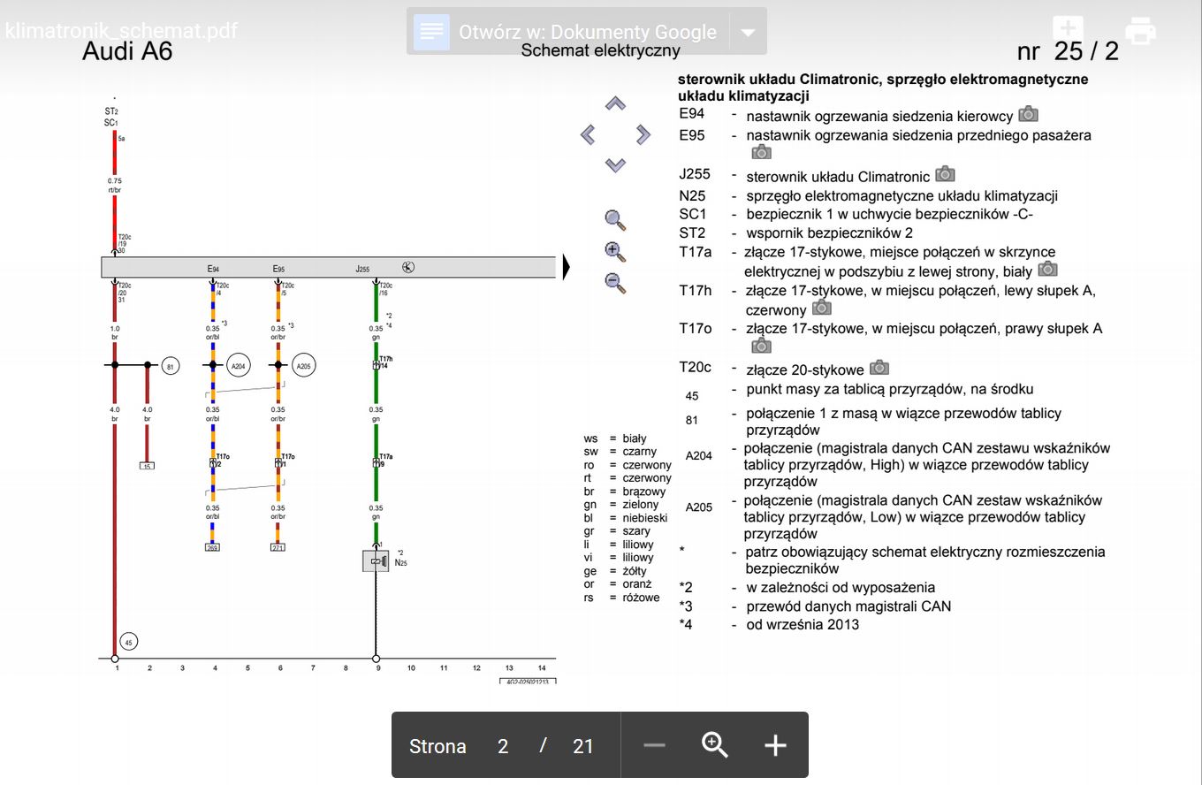This screenshot has width=1202, height=785.
Task: Click the magnifier plus icon on schematic
Action: coord(615,252)
